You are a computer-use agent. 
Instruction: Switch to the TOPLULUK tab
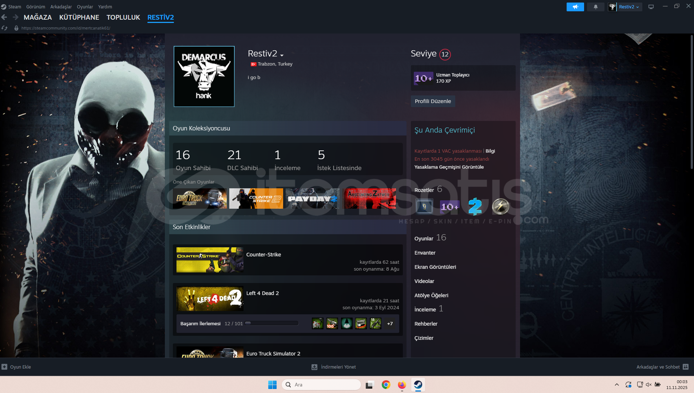[123, 17]
